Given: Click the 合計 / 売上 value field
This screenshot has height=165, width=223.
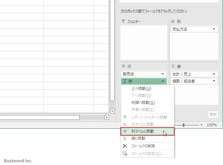Looking at the screenshot, I should pos(194,74).
